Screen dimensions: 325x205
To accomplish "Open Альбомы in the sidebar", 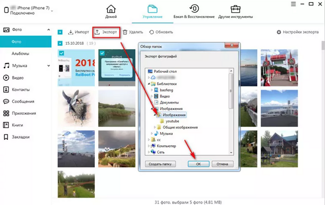I will [x=20, y=53].
